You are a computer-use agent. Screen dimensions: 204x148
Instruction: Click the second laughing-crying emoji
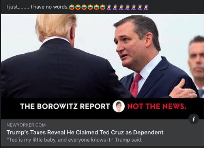tap(78, 7)
